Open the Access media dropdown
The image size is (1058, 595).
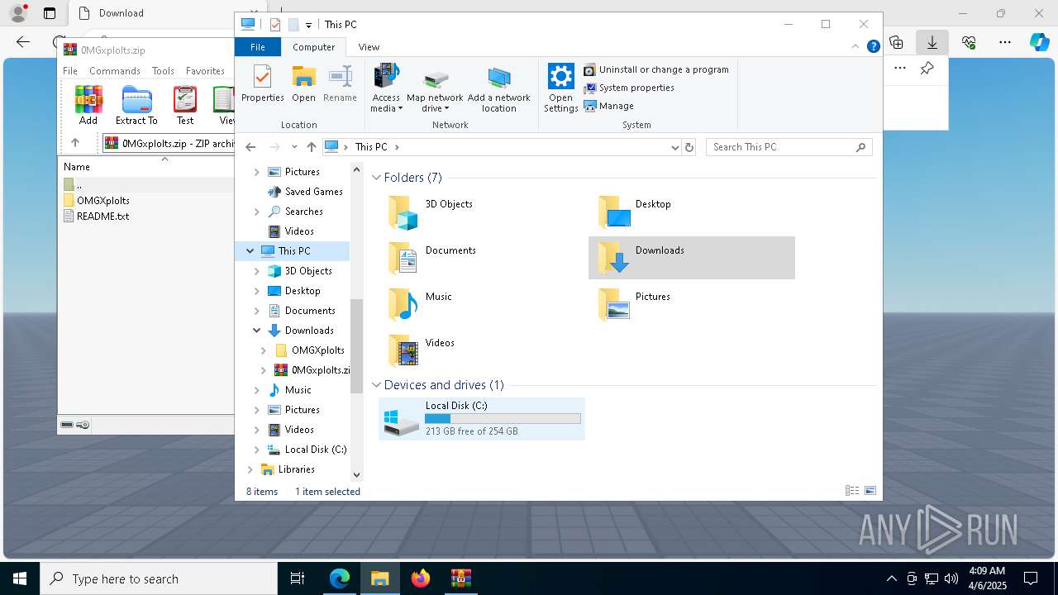[386, 88]
